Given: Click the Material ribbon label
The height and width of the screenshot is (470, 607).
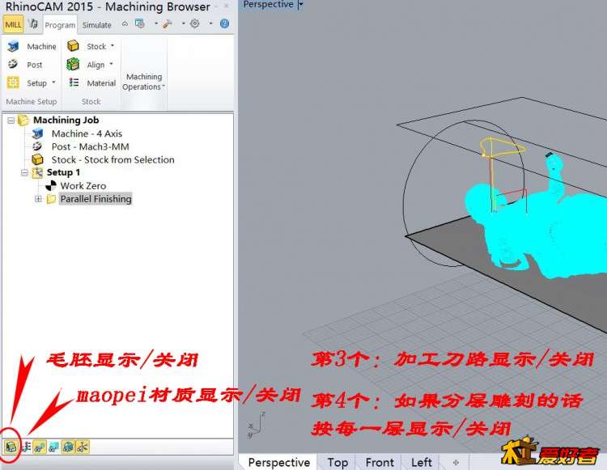Looking at the screenshot, I should [x=101, y=83].
